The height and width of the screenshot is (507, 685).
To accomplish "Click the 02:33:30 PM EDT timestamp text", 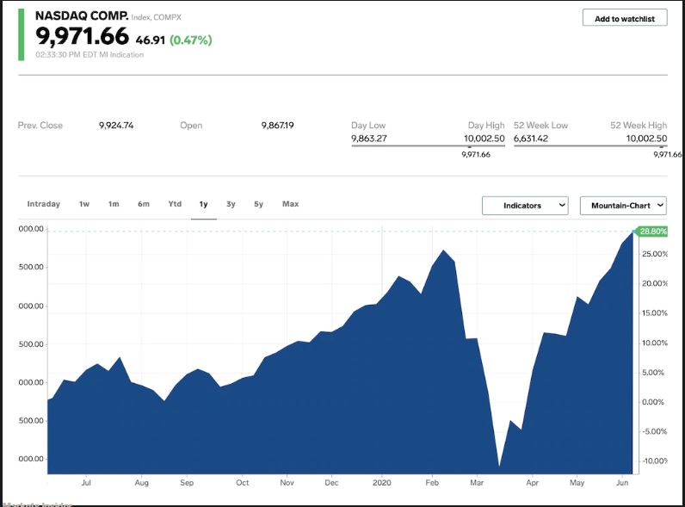I will pyautogui.click(x=89, y=54).
